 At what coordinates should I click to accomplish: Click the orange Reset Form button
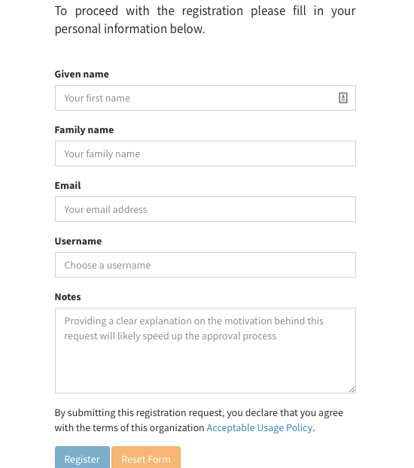pyautogui.click(x=146, y=457)
